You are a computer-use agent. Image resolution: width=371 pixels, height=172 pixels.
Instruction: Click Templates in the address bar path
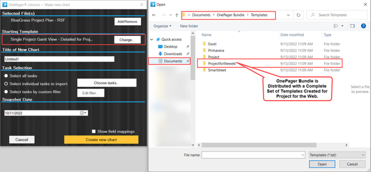coord(259,15)
